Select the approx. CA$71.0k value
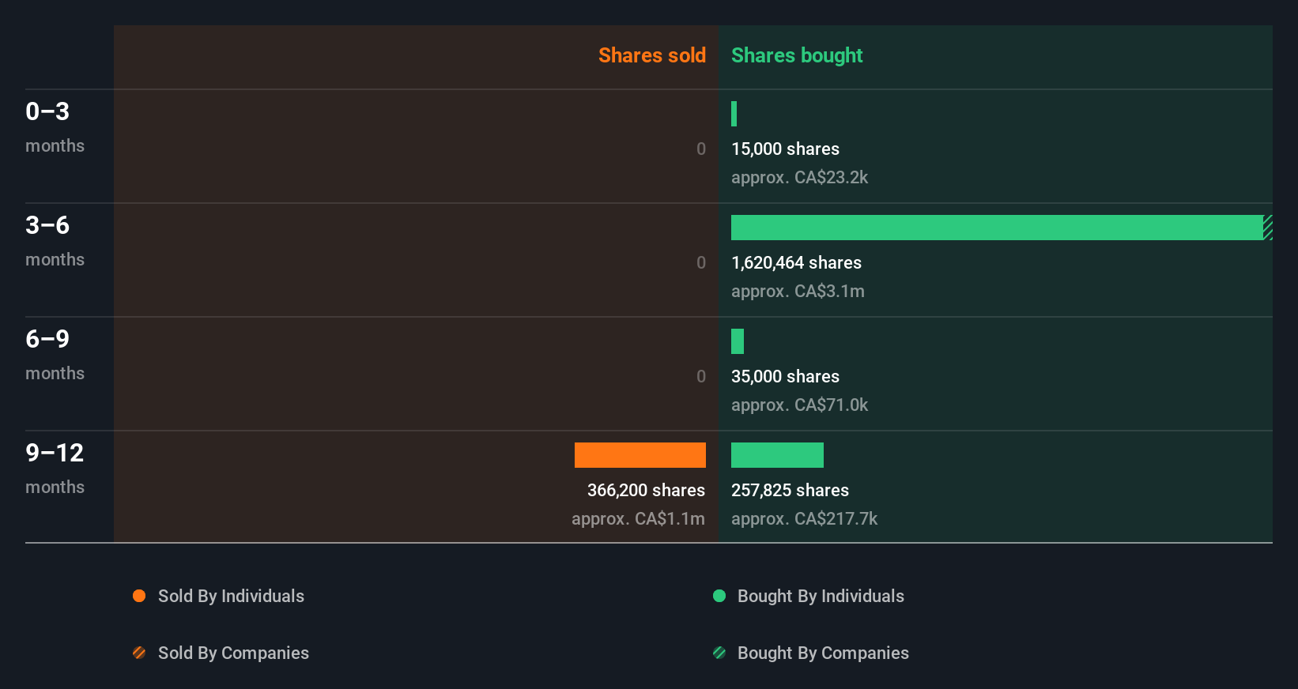The height and width of the screenshot is (689, 1298). click(x=799, y=405)
